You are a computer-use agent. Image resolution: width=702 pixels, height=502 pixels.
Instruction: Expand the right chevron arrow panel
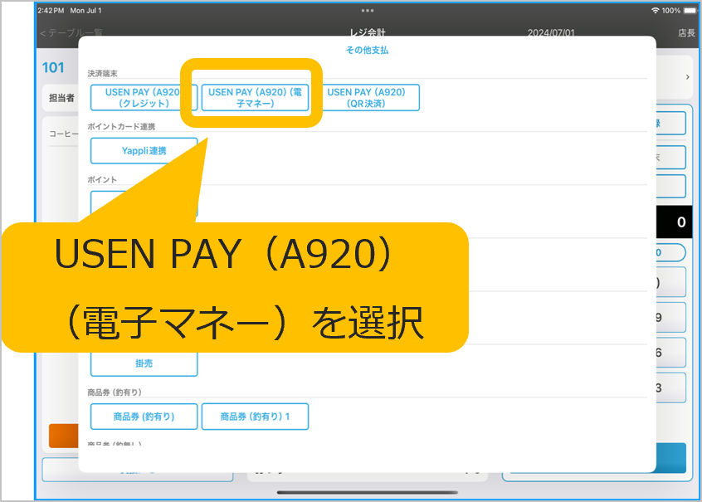pos(686,77)
